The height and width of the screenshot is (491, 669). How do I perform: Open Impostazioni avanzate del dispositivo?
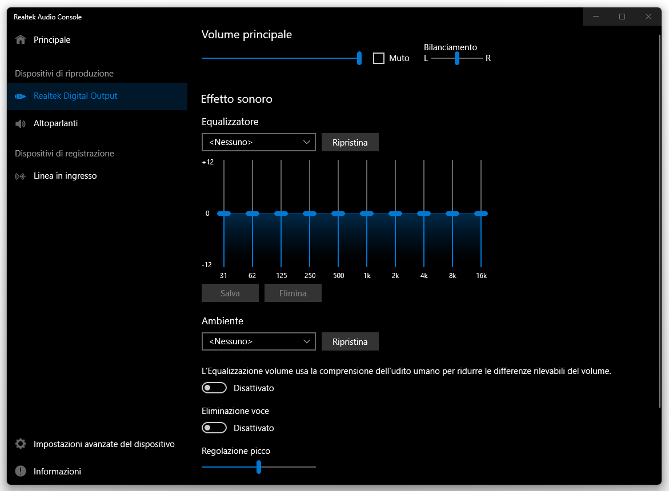[x=97, y=444]
